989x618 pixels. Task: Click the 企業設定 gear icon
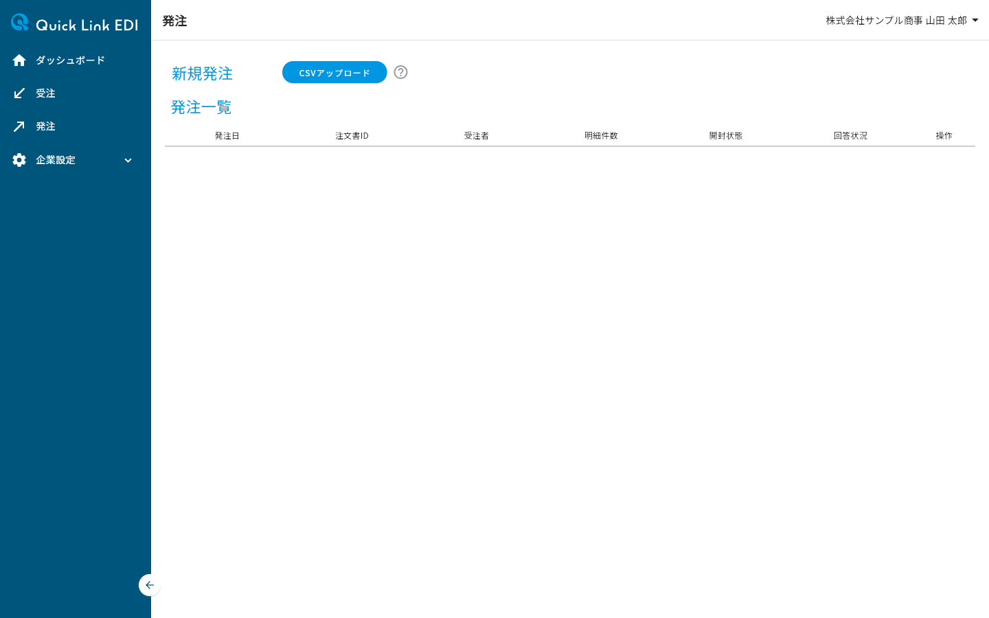point(19,160)
